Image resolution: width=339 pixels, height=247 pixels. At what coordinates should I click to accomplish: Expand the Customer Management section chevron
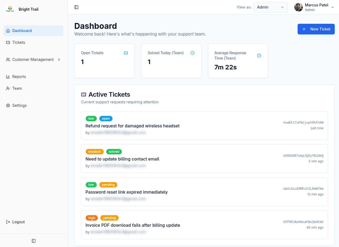point(59,60)
